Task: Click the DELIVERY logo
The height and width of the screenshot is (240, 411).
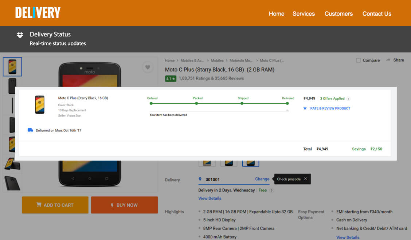Action: point(38,12)
